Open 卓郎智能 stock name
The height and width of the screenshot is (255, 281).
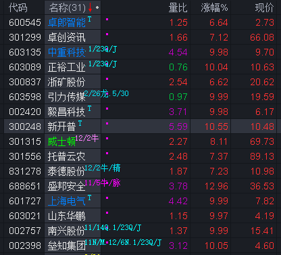tap(67, 22)
